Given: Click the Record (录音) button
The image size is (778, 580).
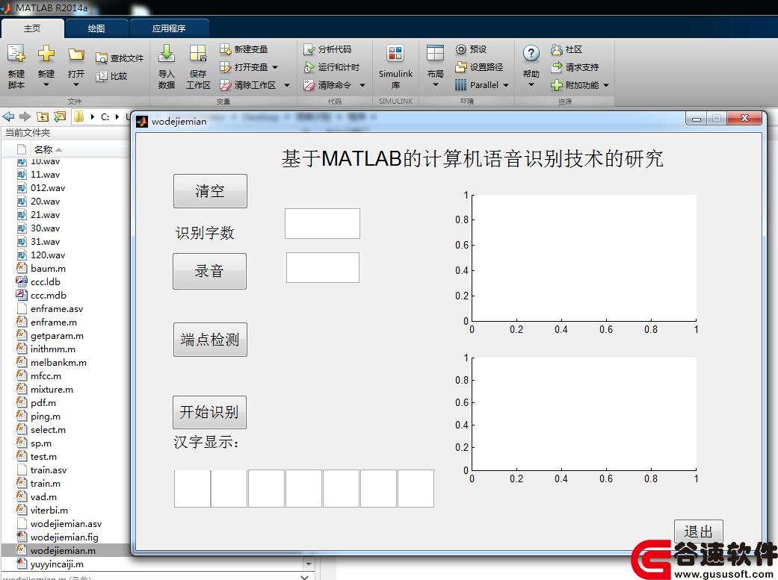Looking at the screenshot, I should (x=209, y=271).
